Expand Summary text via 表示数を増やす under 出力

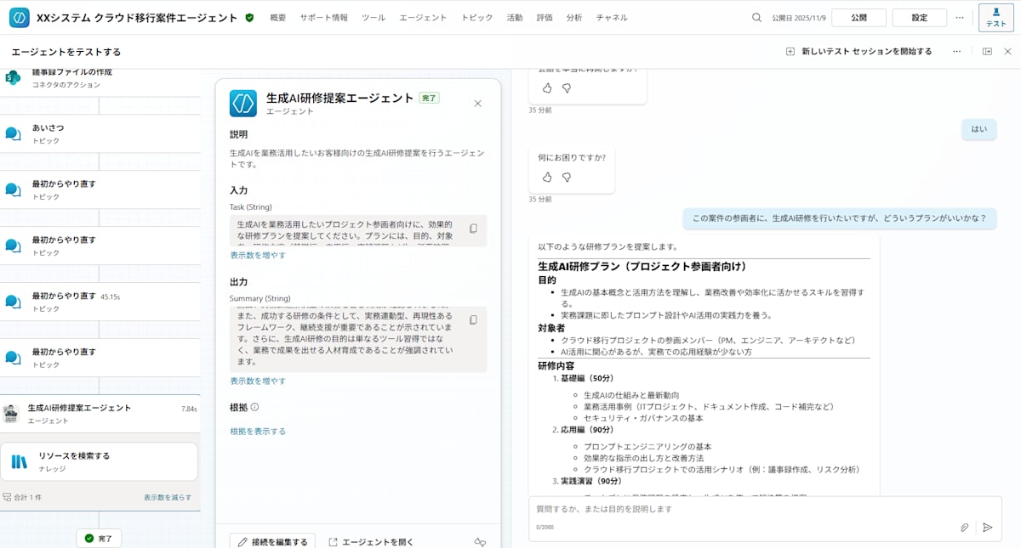pyautogui.click(x=258, y=381)
